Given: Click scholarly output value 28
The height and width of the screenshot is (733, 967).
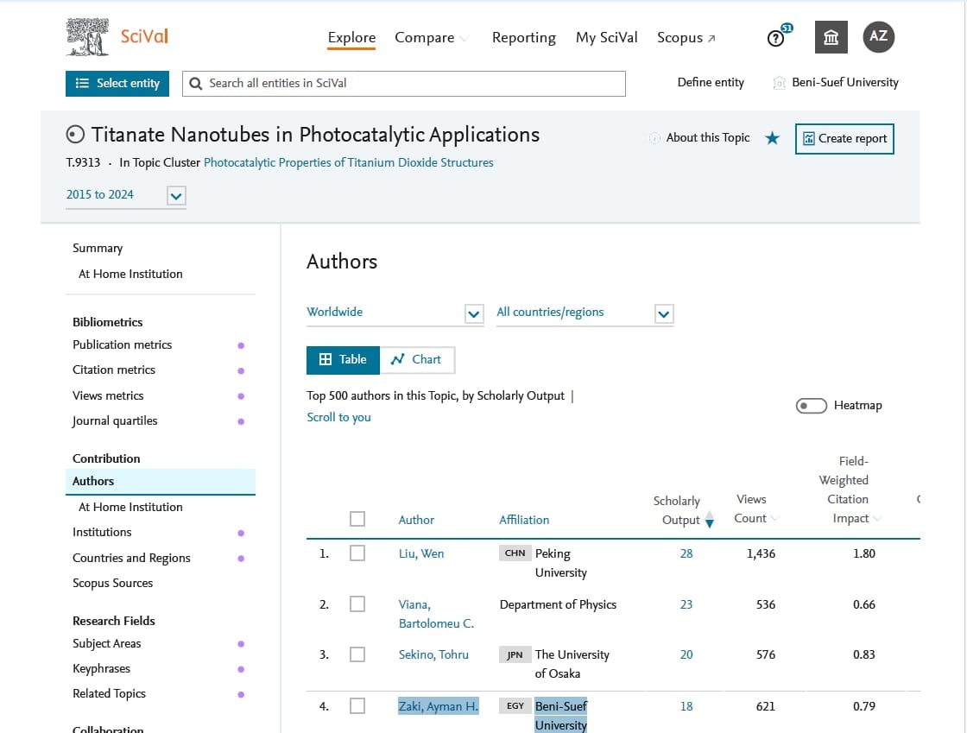Looking at the screenshot, I should [686, 553].
